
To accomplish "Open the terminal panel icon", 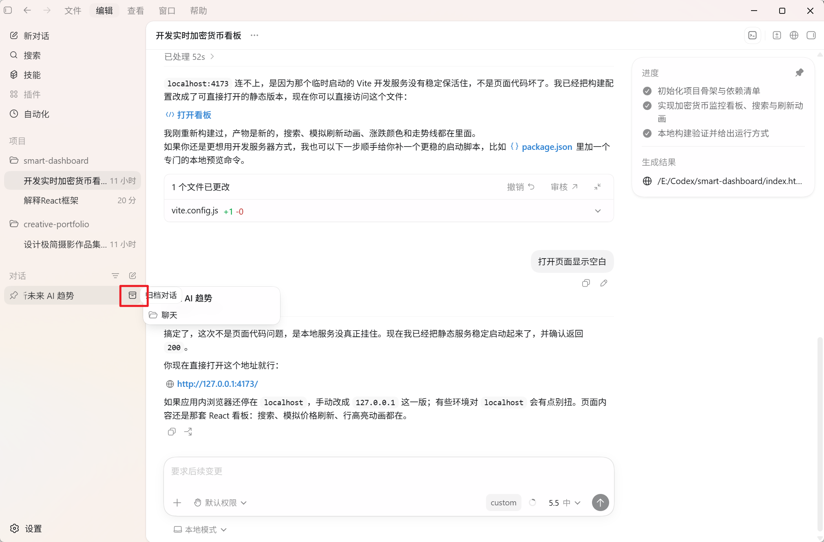I will [x=753, y=35].
